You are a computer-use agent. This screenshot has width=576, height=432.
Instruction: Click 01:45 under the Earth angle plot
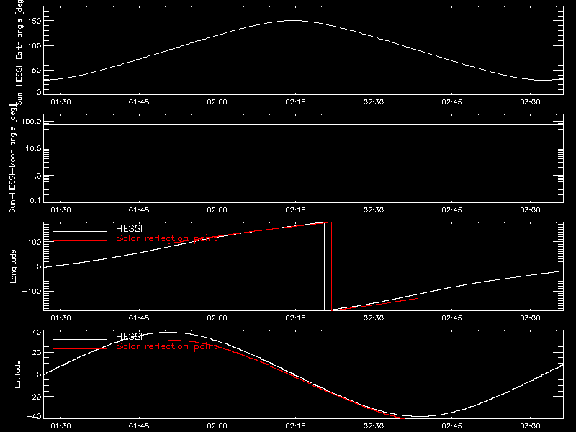(139, 102)
